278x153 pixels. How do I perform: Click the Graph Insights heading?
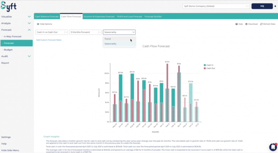pyautogui.click(x=51, y=136)
